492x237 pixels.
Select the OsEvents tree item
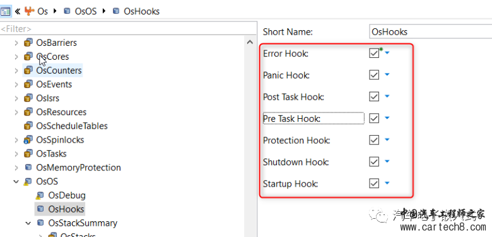click(x=54, y=84)
